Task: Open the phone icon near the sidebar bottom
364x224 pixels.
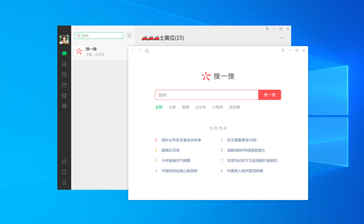Action: [64, 172]
